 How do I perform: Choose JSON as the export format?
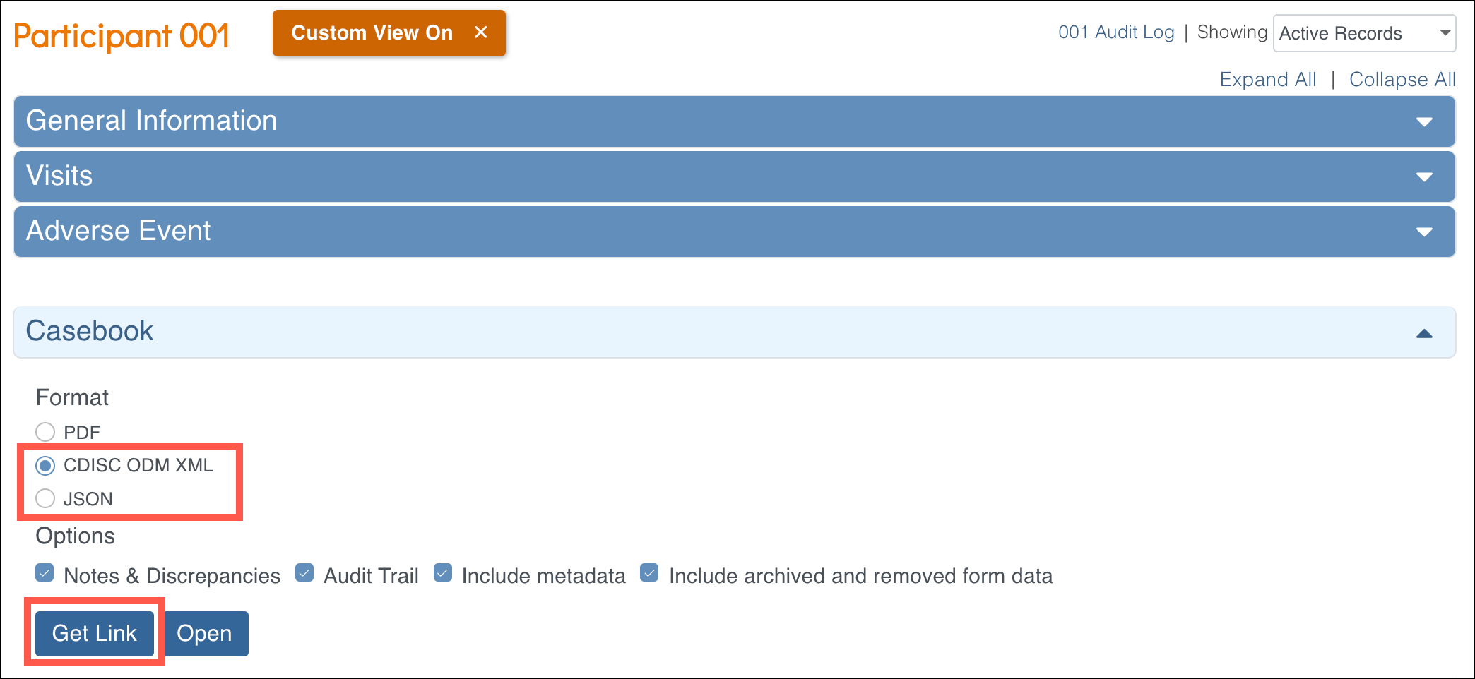point(45,498)
